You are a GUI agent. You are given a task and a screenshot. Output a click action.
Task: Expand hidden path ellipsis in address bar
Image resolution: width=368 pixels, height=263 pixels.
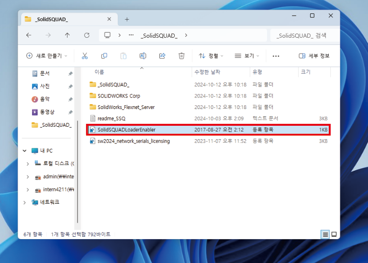(131, 35)
